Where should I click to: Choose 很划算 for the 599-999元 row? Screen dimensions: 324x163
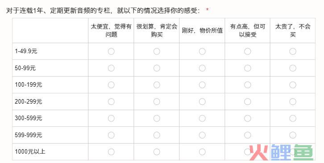[x=157, y=135]
